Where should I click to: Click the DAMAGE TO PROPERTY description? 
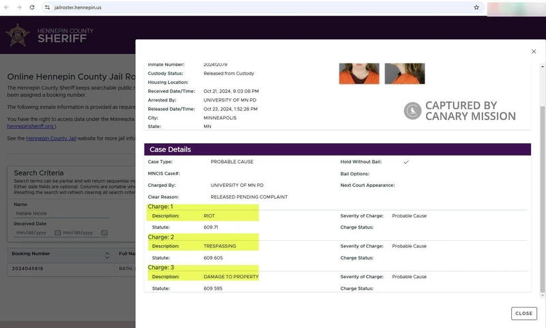231,277
